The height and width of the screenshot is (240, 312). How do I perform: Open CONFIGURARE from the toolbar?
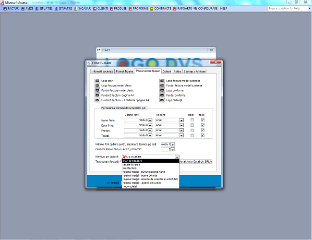(205, 8)
